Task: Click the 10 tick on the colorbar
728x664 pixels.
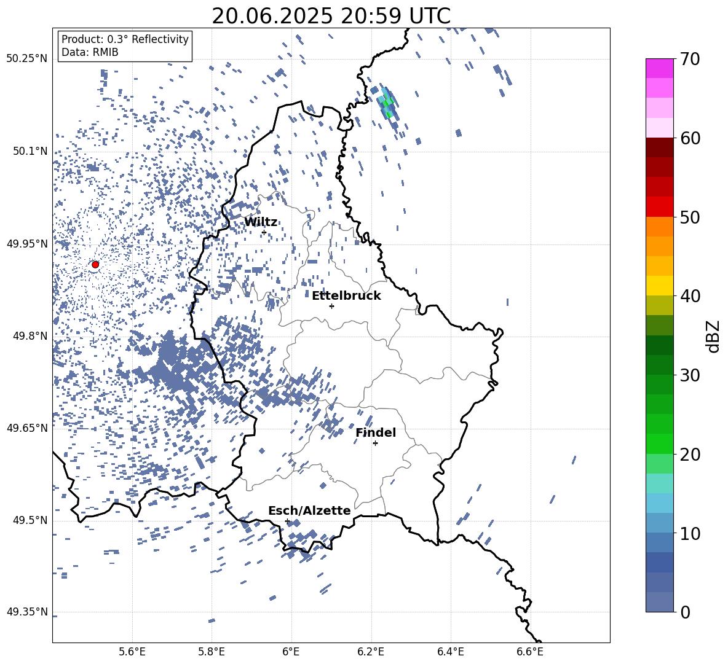Action: pyautogui.click(x=689, y=533)
